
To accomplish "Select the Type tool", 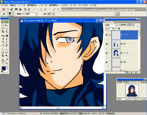I will point(7,32).
